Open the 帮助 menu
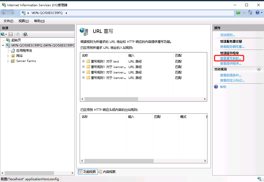 39,21
